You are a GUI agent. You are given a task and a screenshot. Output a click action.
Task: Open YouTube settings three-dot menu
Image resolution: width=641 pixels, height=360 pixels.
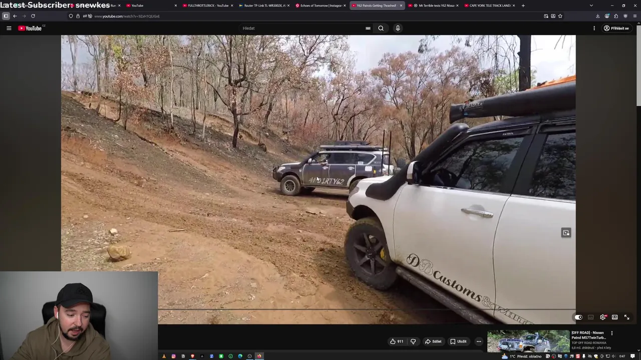point(594,28)
